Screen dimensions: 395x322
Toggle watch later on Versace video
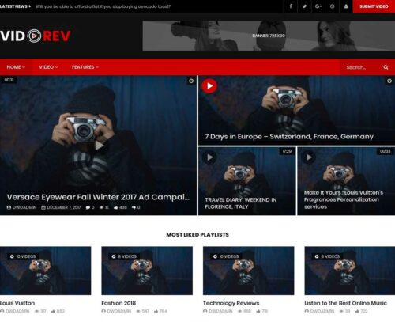point(191,81)
